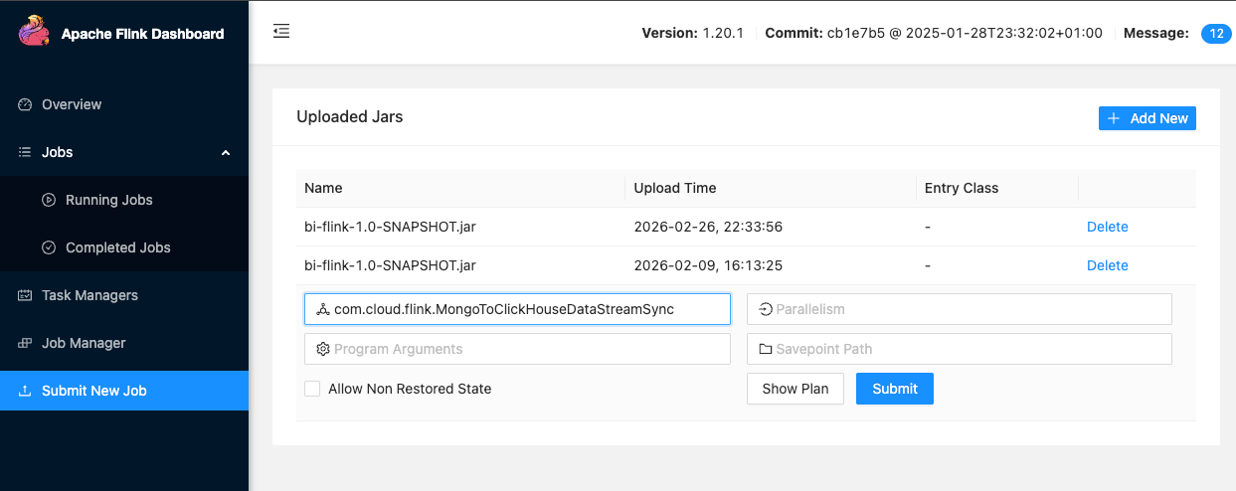Open the Overview page
The width and height of the screenshot is (1236, 491).
[124, 104]
